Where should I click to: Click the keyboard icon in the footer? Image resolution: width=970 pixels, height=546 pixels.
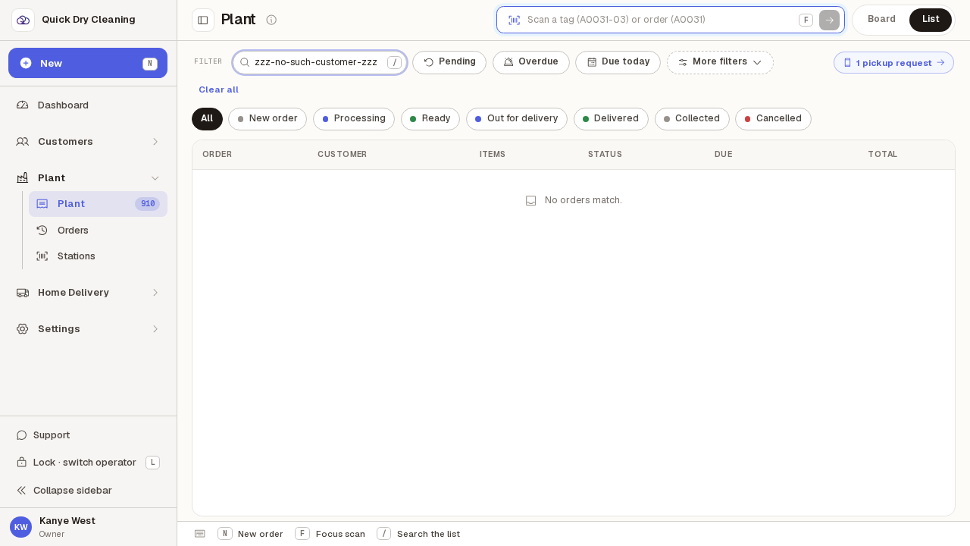200,534
